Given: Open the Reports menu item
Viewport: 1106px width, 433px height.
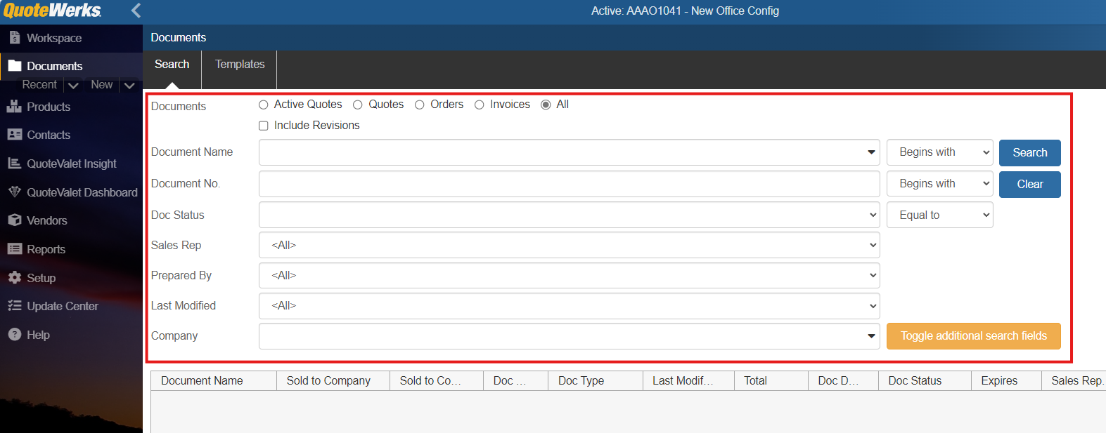Looking at the screenshot, I should tap(46, 249).
